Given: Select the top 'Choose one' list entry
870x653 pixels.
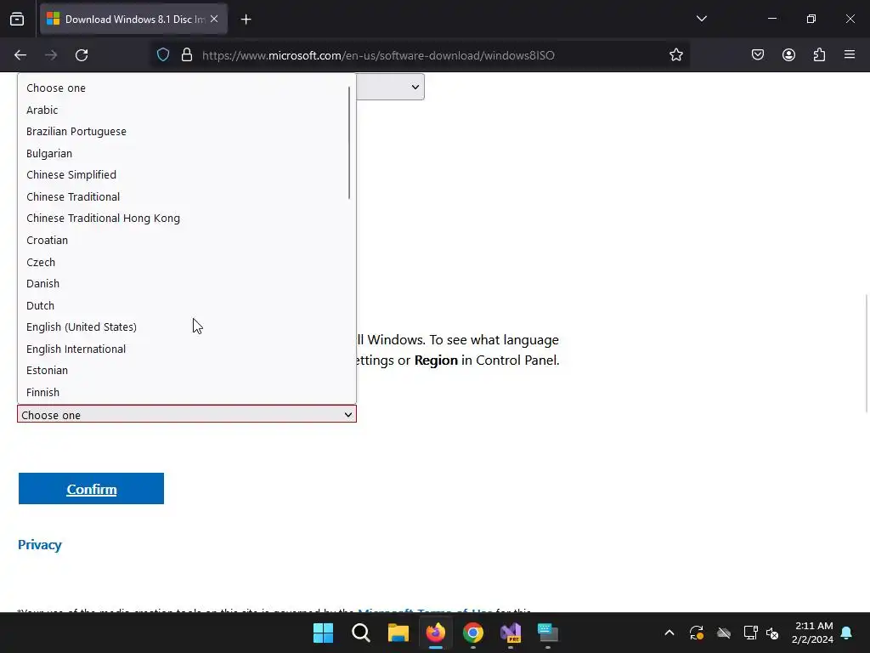Looking at the screenshot, I should coord(186,88).
